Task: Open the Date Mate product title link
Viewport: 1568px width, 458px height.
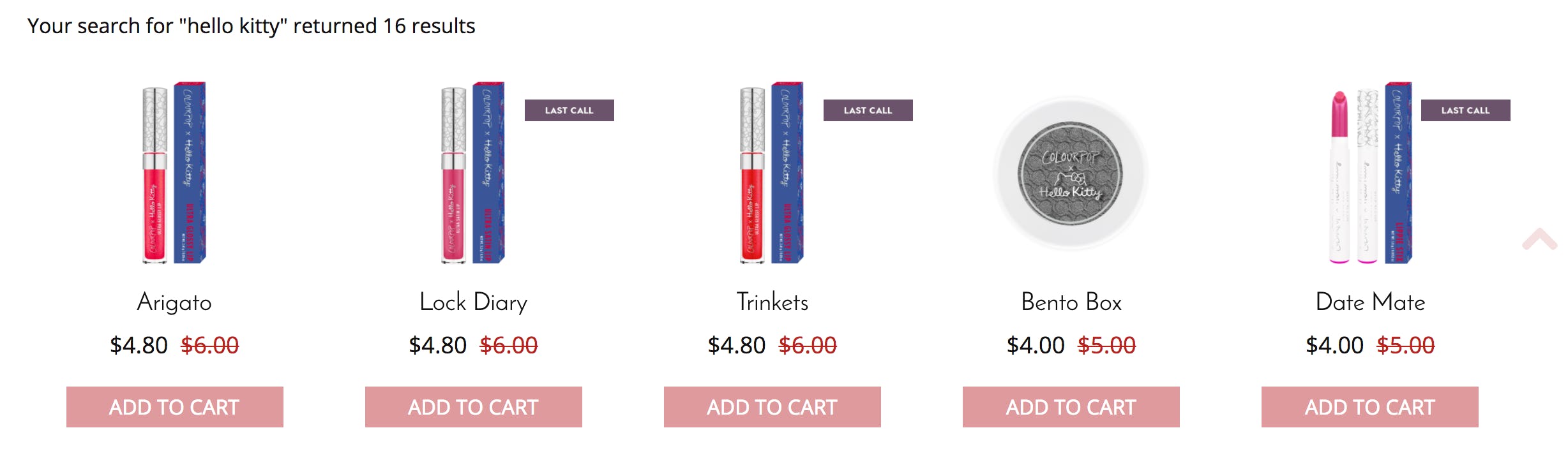Action: [1370, 302]
